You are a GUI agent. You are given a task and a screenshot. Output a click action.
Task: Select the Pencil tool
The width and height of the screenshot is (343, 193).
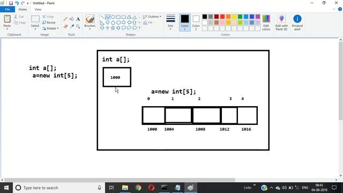(65, 19)
